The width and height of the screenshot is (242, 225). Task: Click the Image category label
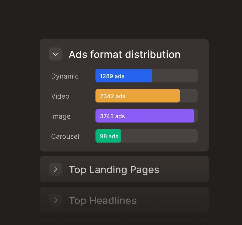(x=61, y=116)
